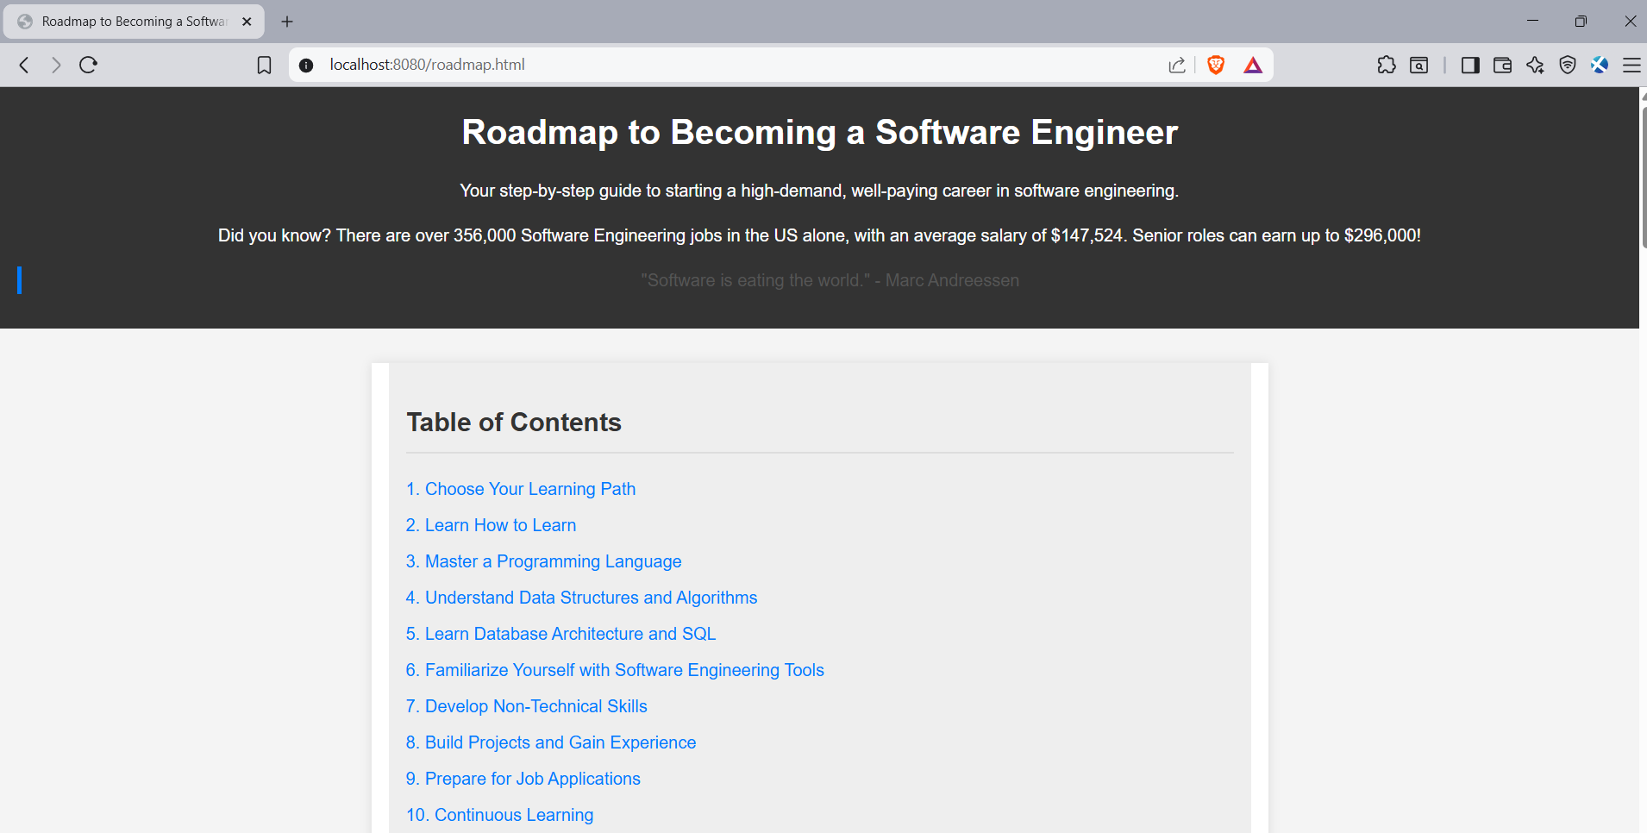Bookmark this page
Viewport: 1647px width, 833px height.
[x=264, y=65]
